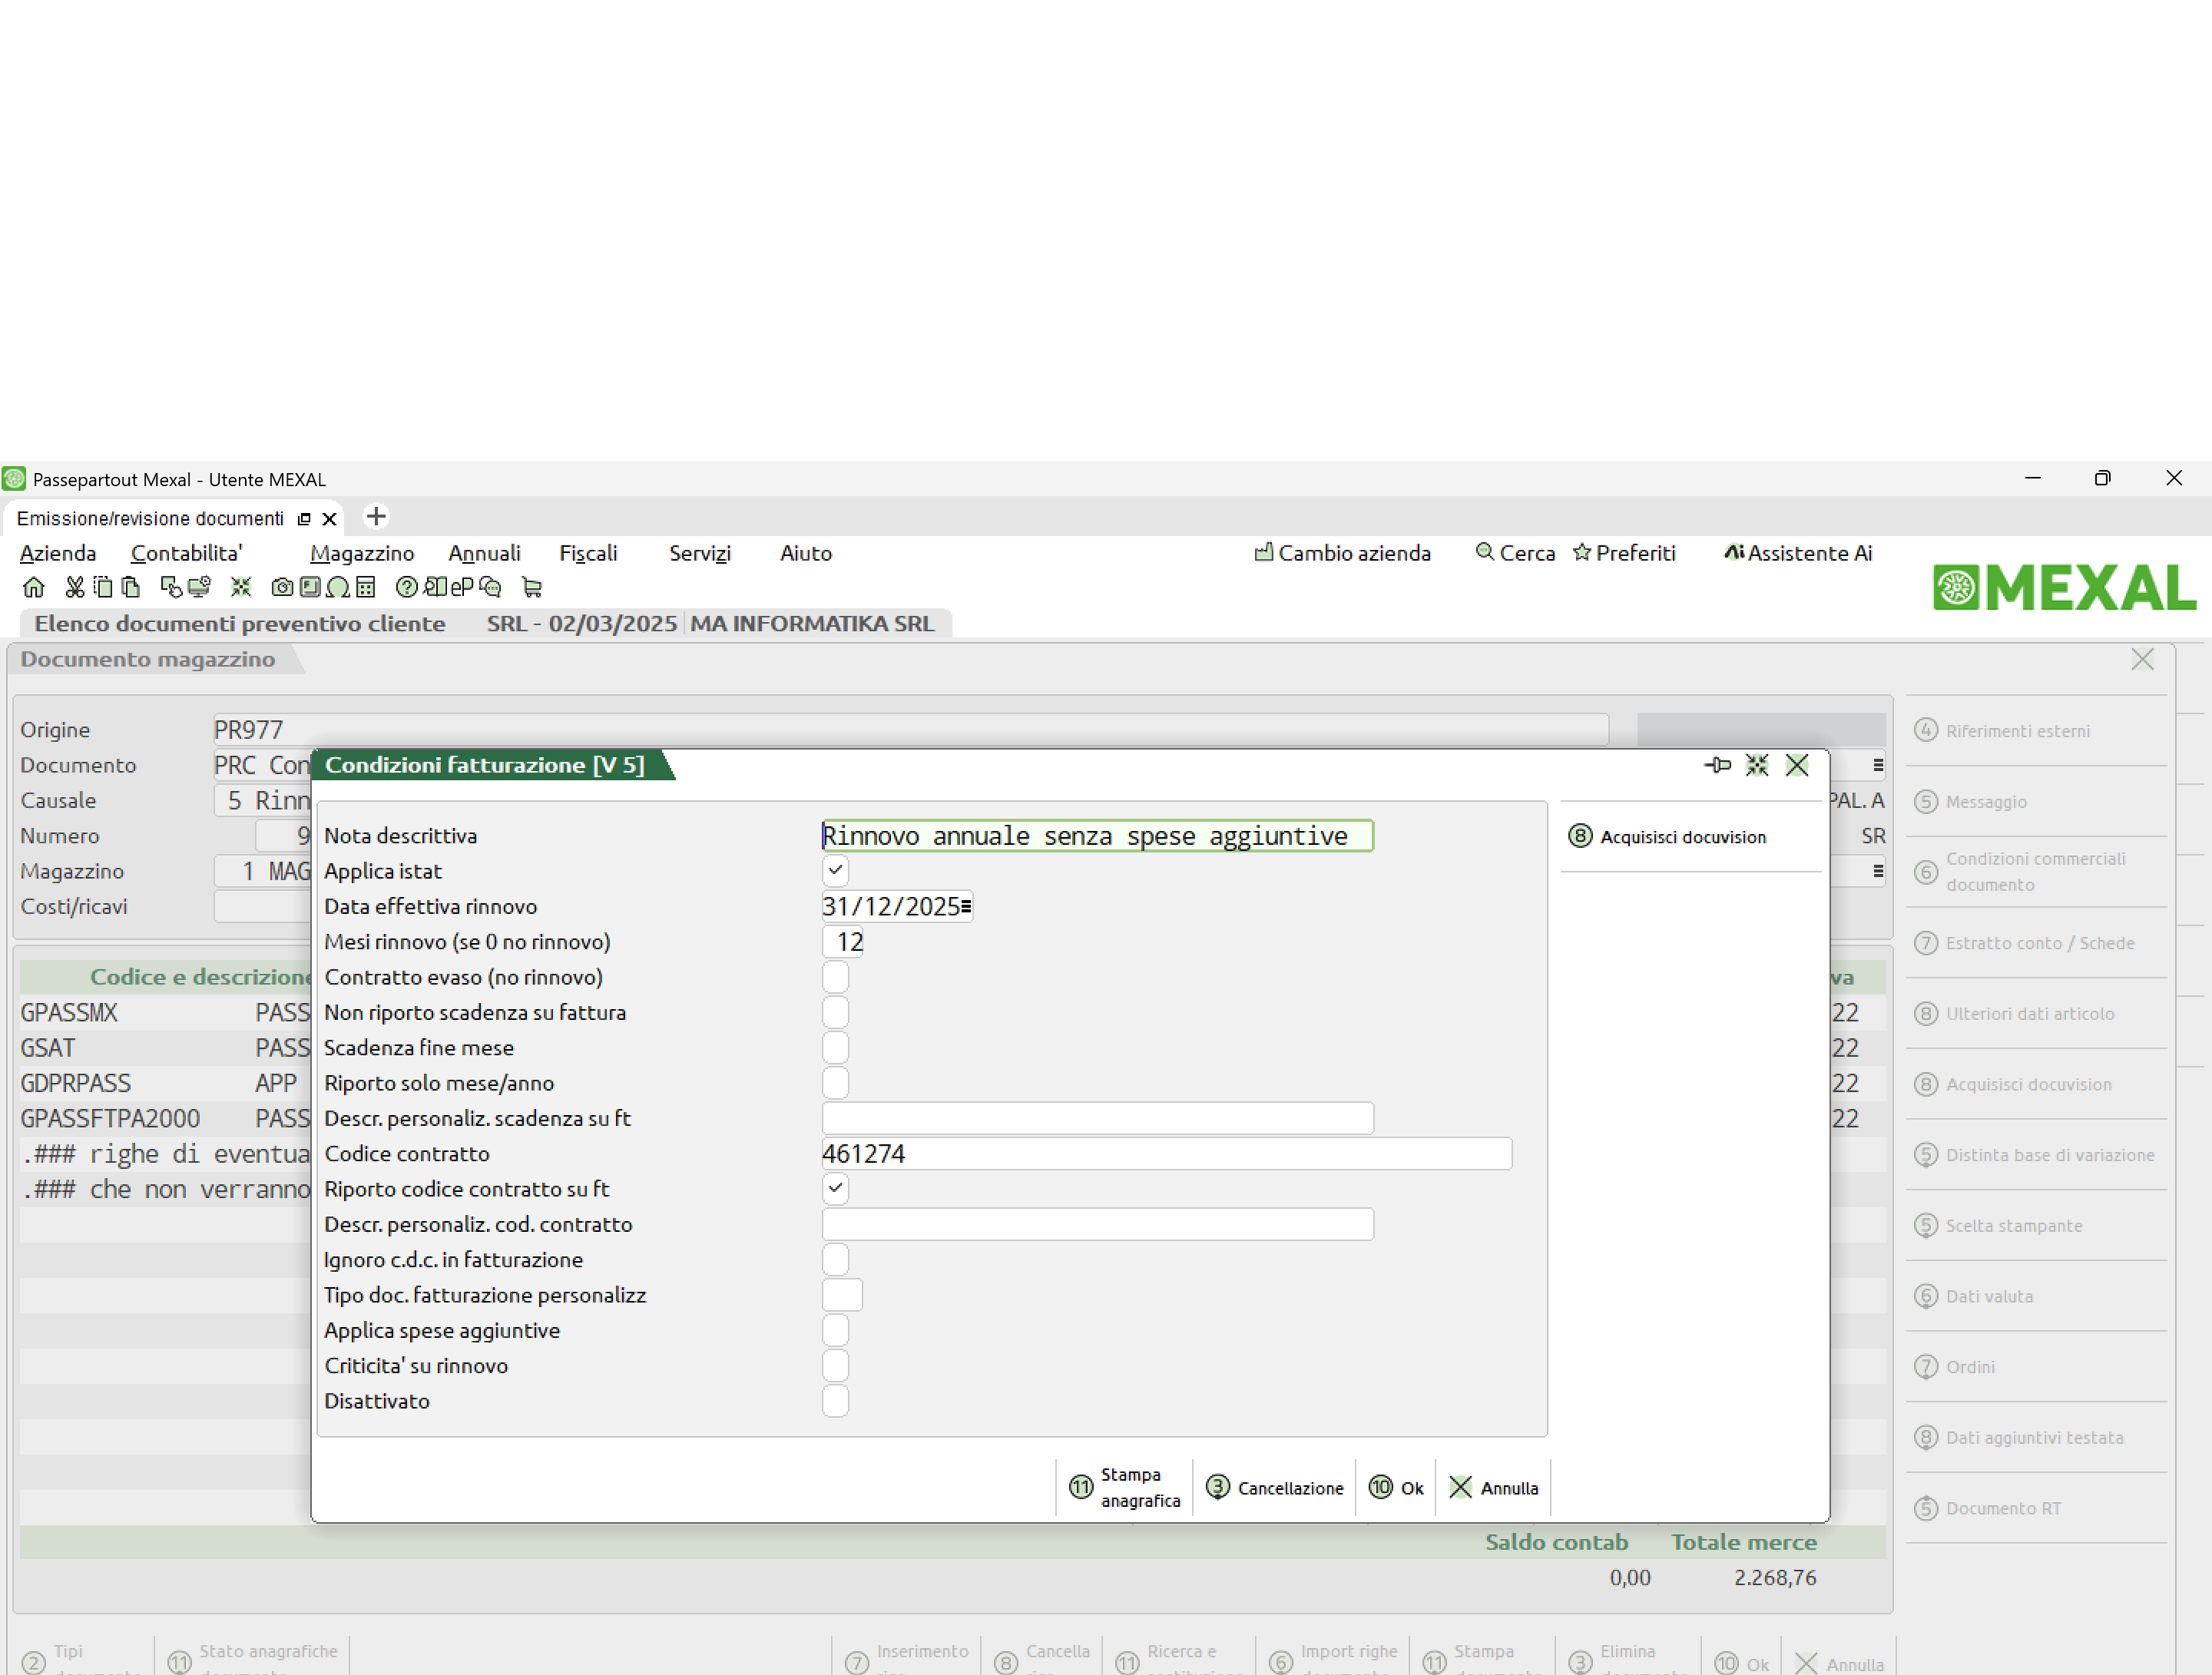Viewport: 2212px width, 1675px height.
Task: Pin the Condizioni fatturazione dialog
Action: pyautogui.click(x=1717, y=765)
